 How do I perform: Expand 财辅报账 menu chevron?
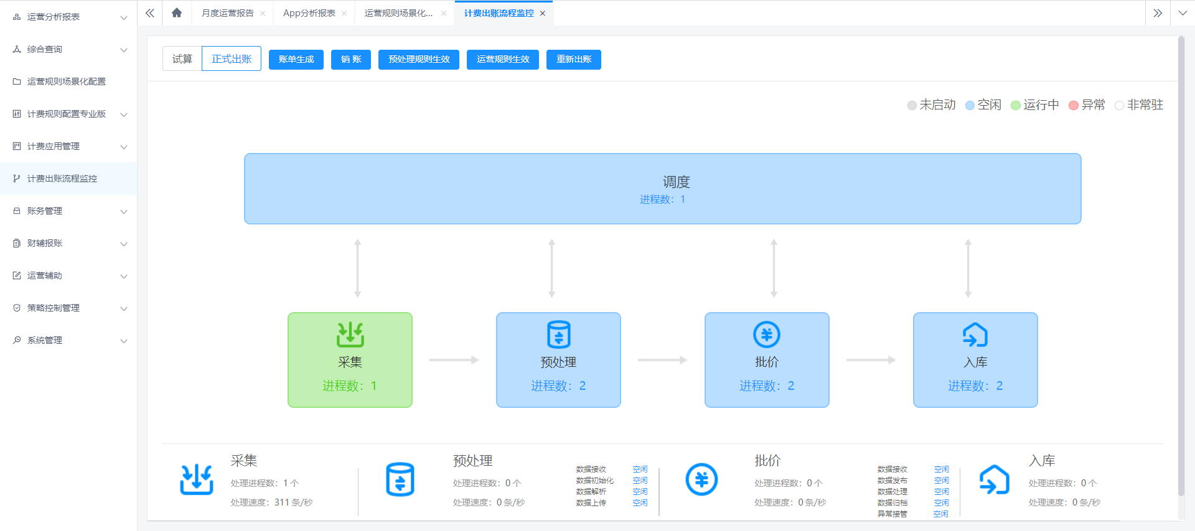pos(124,244)
